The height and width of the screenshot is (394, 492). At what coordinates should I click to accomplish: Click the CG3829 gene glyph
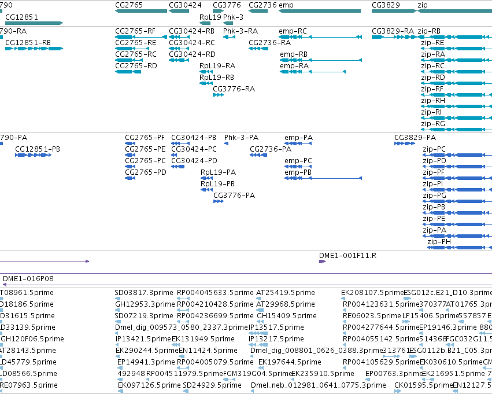point(394,11)
